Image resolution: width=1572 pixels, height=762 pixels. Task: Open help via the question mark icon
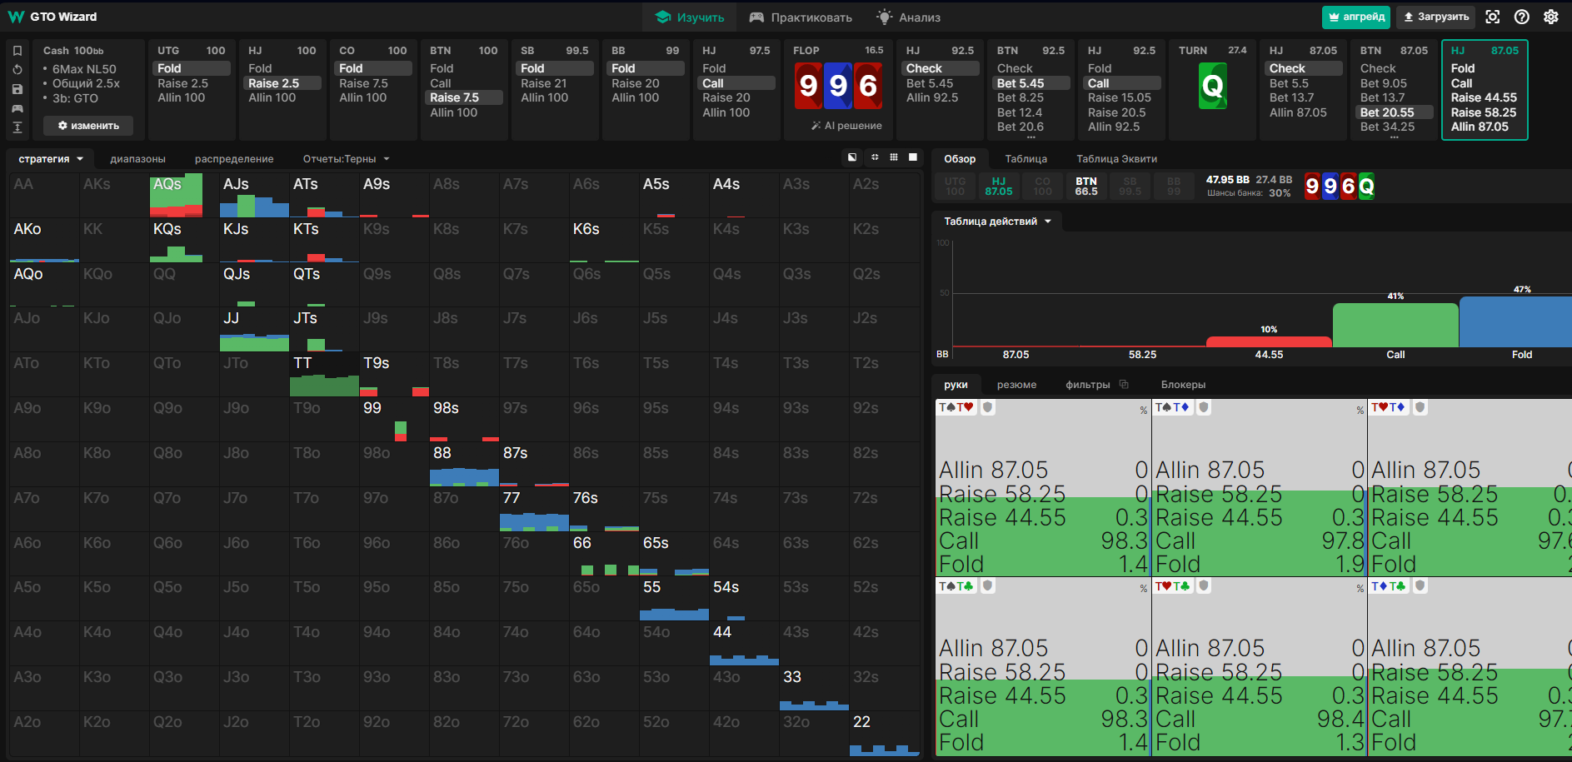pyautogui.click(x=1522, y=17)
